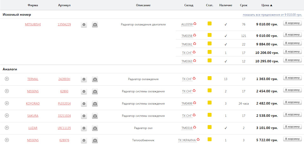
Task: Add ALL0359 offer to cart
Action: pos(293,23)
